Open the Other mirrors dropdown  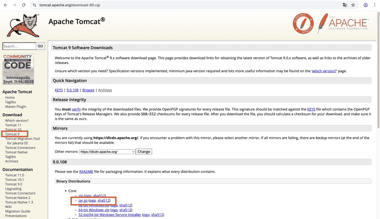click(107, 152)
